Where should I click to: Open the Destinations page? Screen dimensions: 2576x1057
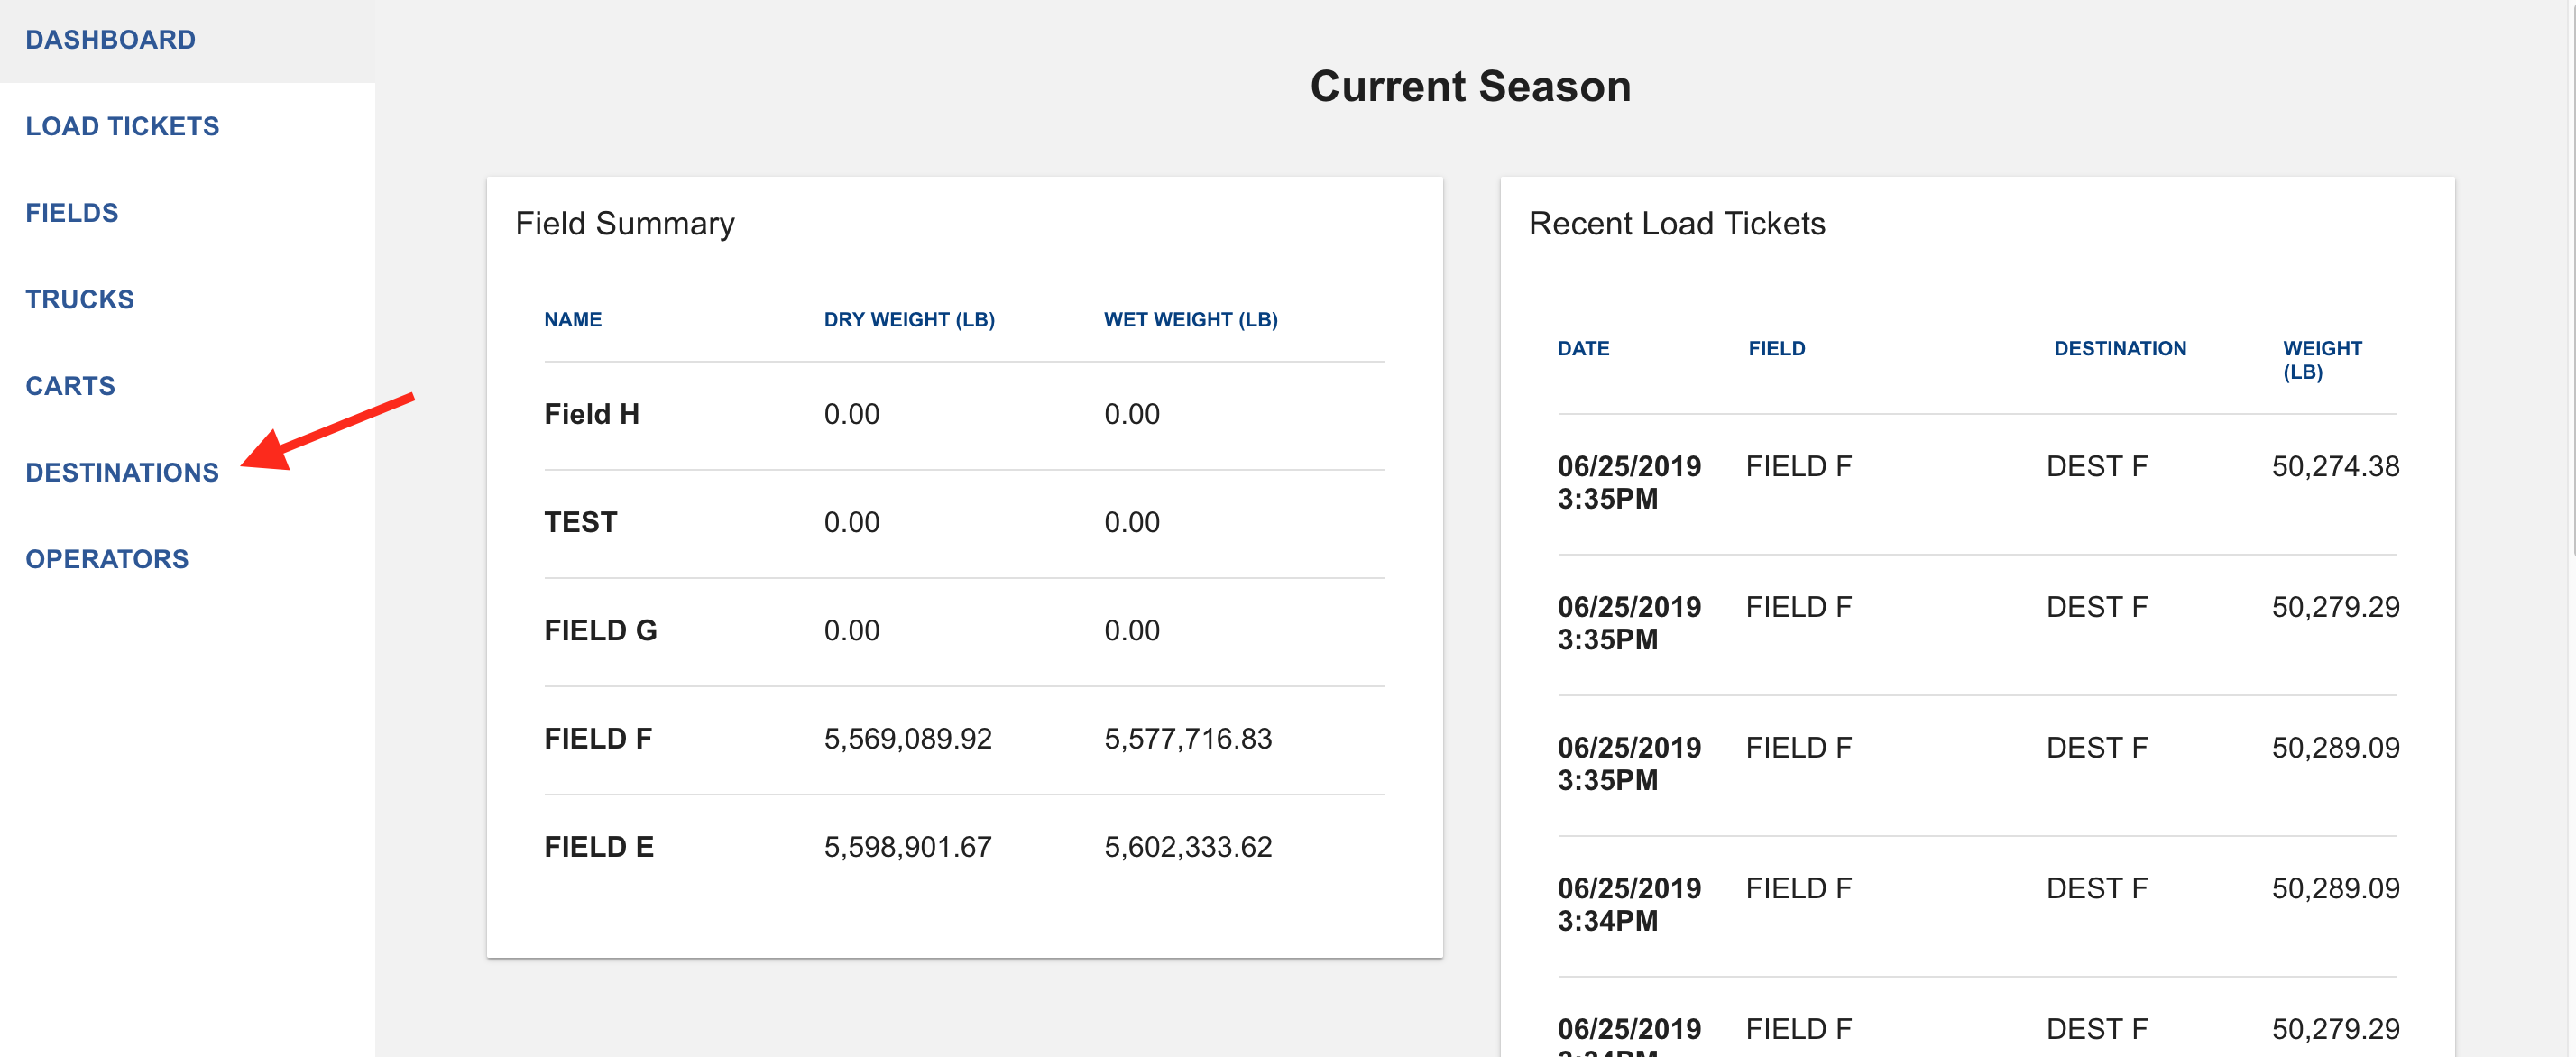click(122, 472)
